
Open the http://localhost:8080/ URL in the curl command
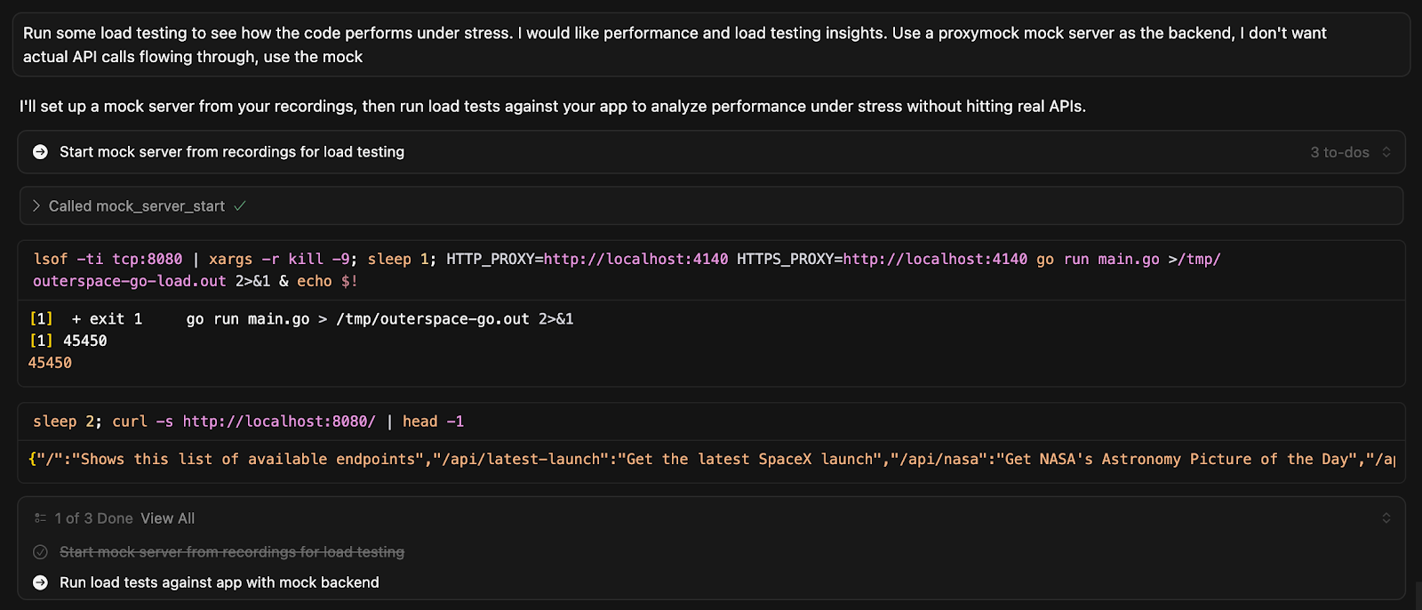279,421
